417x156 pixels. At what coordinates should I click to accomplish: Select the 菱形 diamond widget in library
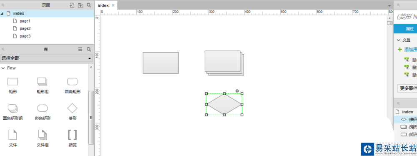coord(72,112)
